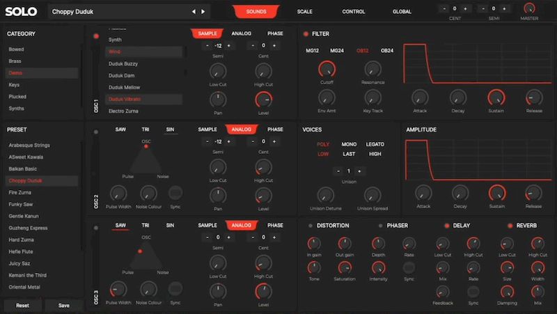
Task: Switch to the Global tab
Action: tap(402, 12)
